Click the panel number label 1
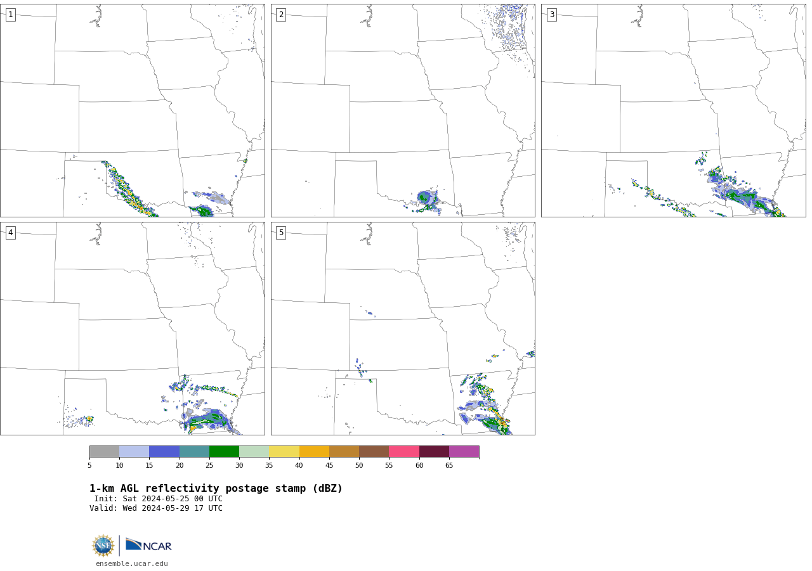812x571 pixels. click(x=10, y=15)
